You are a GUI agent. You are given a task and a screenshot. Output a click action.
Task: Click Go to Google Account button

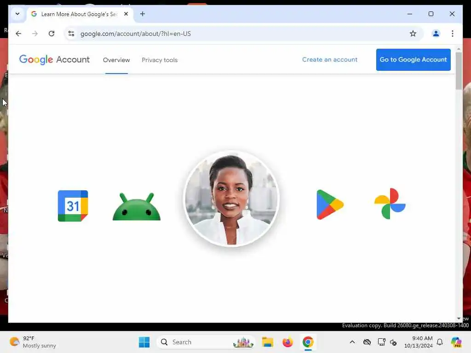413,60
